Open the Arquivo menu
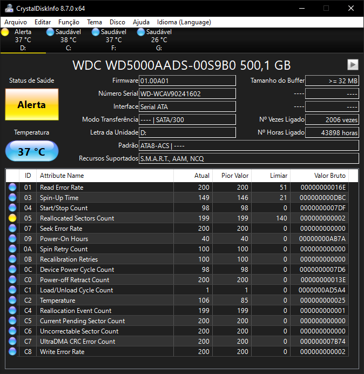 tap(16, 22)
